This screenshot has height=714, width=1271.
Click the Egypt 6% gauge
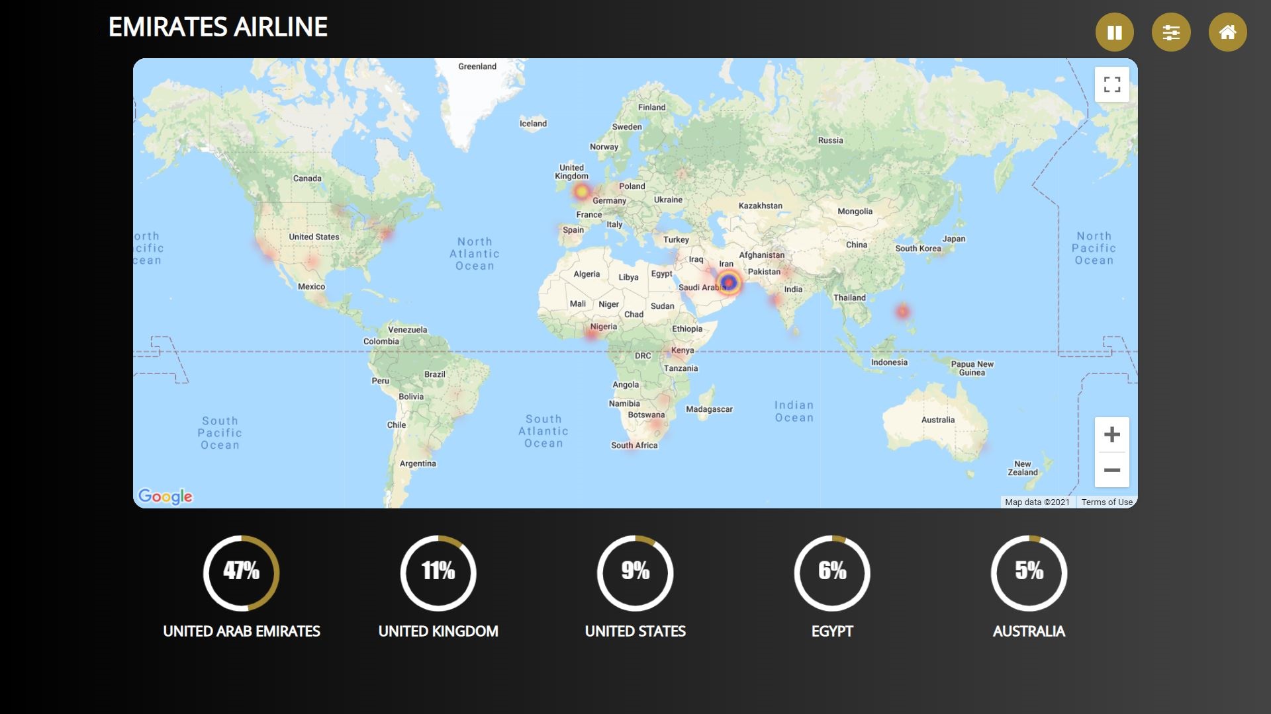pos(832,573)
